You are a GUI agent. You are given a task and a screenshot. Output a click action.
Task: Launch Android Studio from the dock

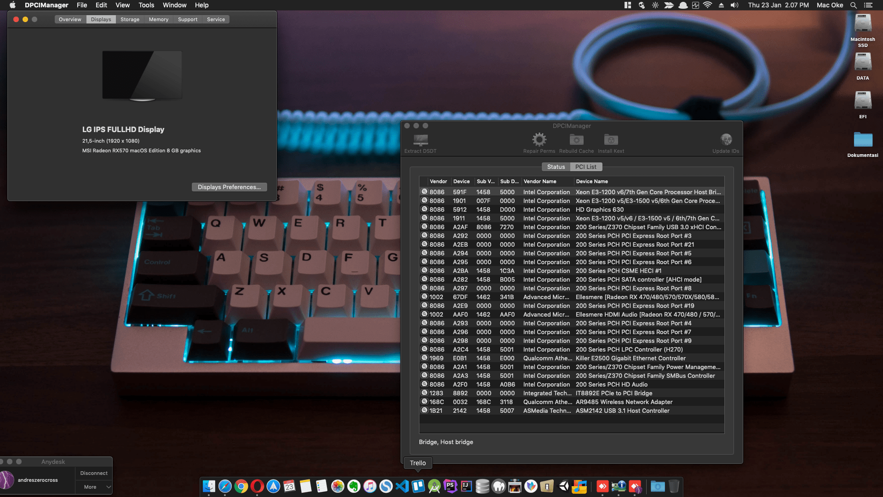434,486
